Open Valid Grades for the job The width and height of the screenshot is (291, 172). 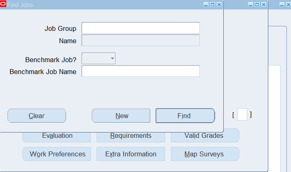pyautogui.click(x=205, y=135)
